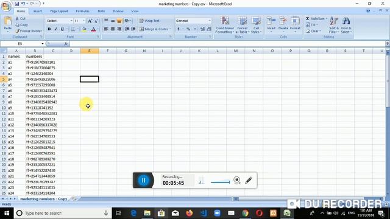Go to the Formulas tab
Image resolution: width=390 pixels, height=219 pixels.
tap(83, 11)
